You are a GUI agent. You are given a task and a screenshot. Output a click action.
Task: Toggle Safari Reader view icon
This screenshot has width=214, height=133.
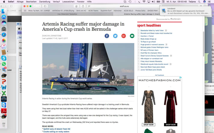coord(89,6)
